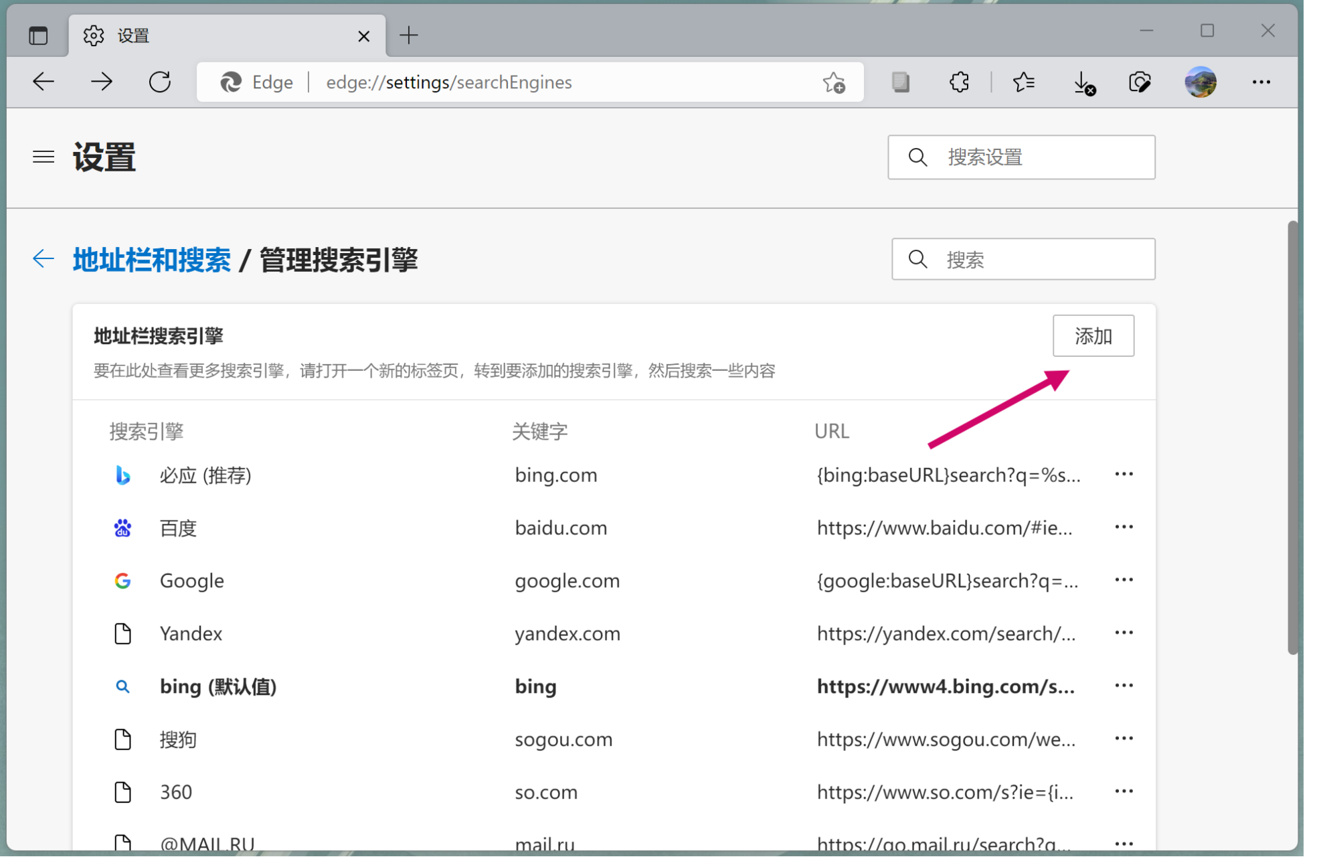
Task: Click the magnifier icon for bing default
Action: (x=122, y=686)
